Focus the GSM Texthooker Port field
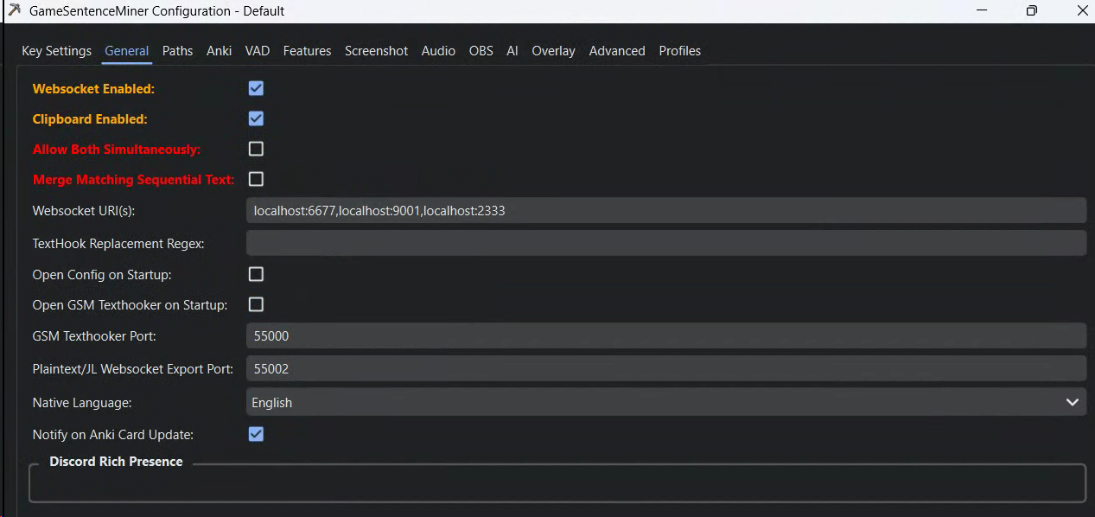The width and height of the screenshot is (1095, 517). pyautogui.click(x=666, y=335)
